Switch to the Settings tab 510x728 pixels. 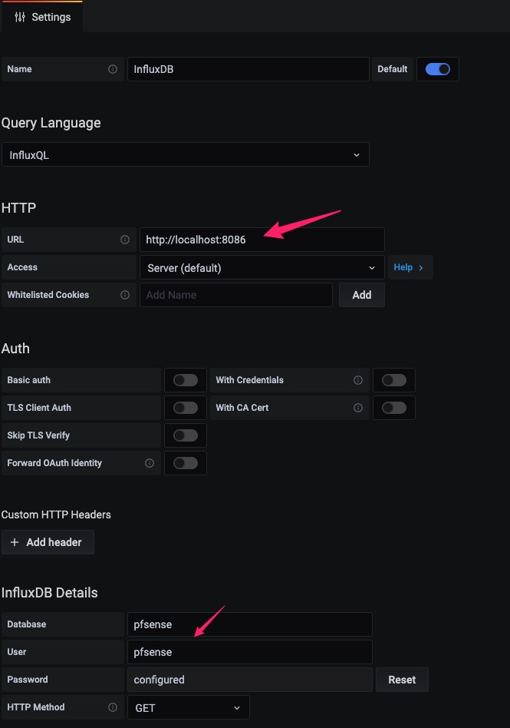pos(42,17)
